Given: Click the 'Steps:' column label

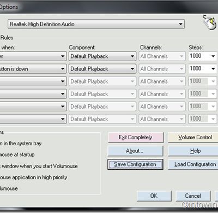Looking at the screenshot, I should click(196, 48).
